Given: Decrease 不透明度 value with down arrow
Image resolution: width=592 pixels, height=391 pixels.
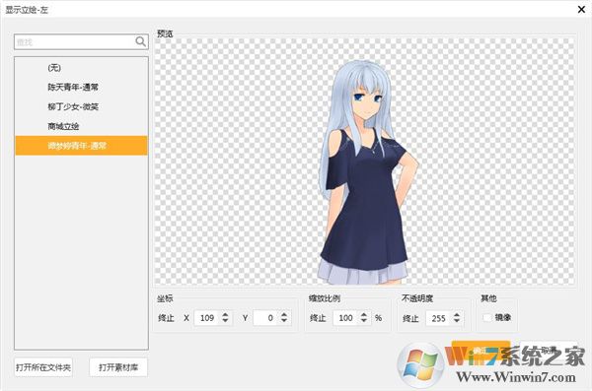Looking at the screenshot, I should coord(457,321).
